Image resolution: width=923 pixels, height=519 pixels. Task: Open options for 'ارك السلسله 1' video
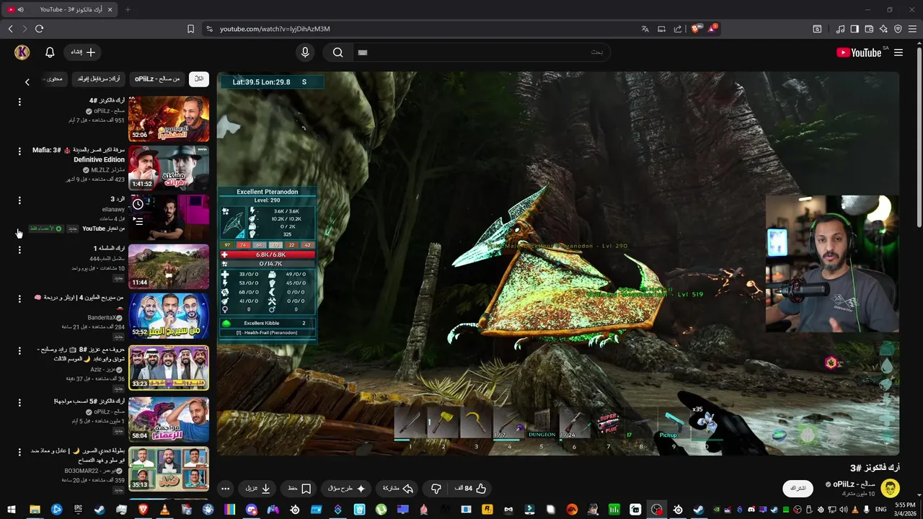pyautogui.click(x=19, y=249)
